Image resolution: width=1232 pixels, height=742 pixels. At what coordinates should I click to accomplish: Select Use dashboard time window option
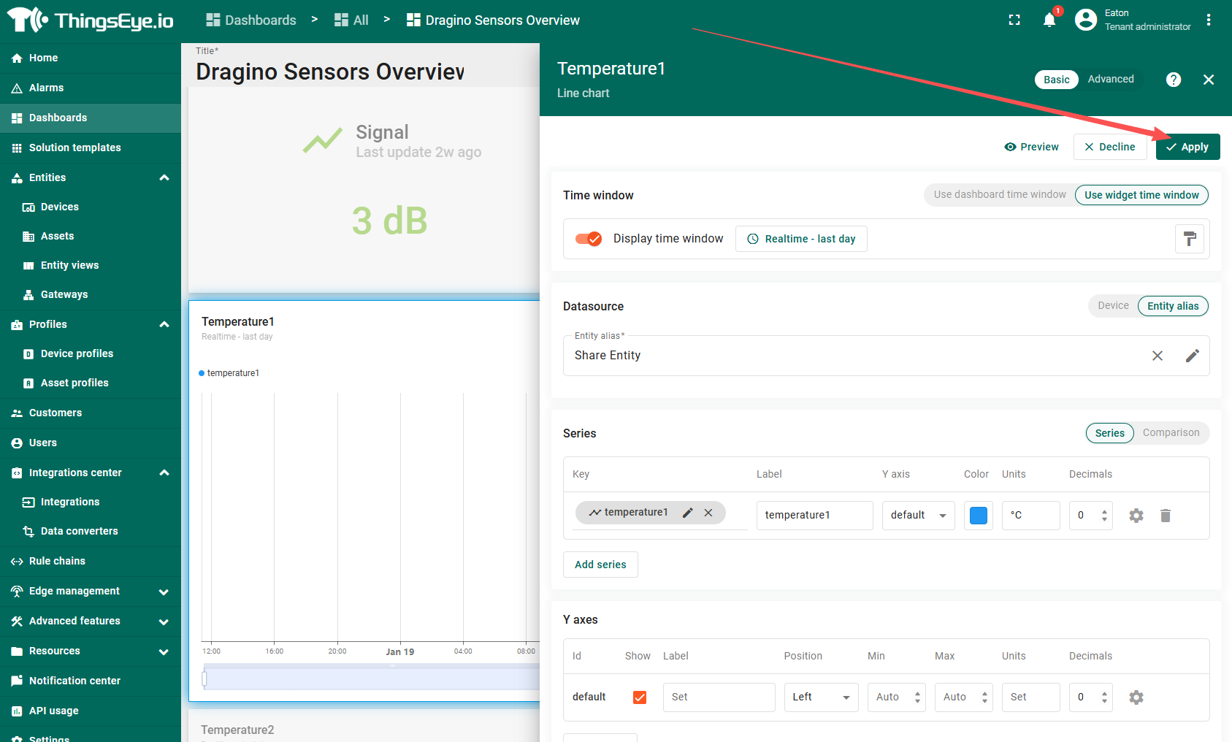click(x=999, y=195)
